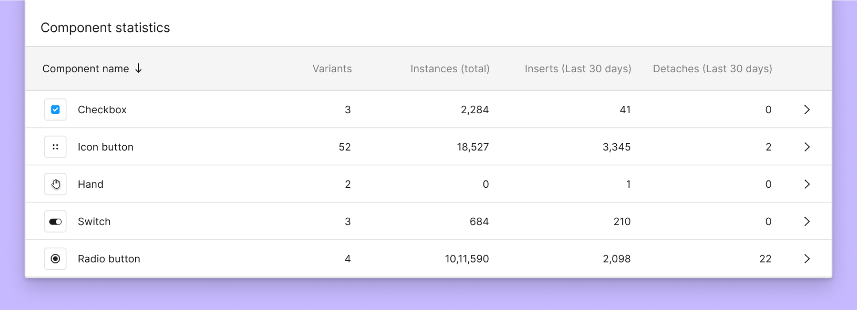Click the Icon button component thumbnail
Image resolution: width=857 pixels, height=310 pixels.
[55, 147]
